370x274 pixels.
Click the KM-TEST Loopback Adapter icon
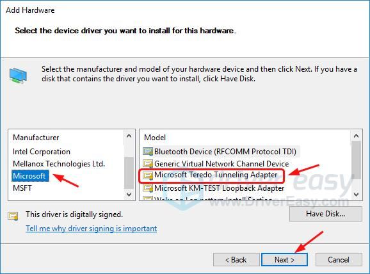148,188
